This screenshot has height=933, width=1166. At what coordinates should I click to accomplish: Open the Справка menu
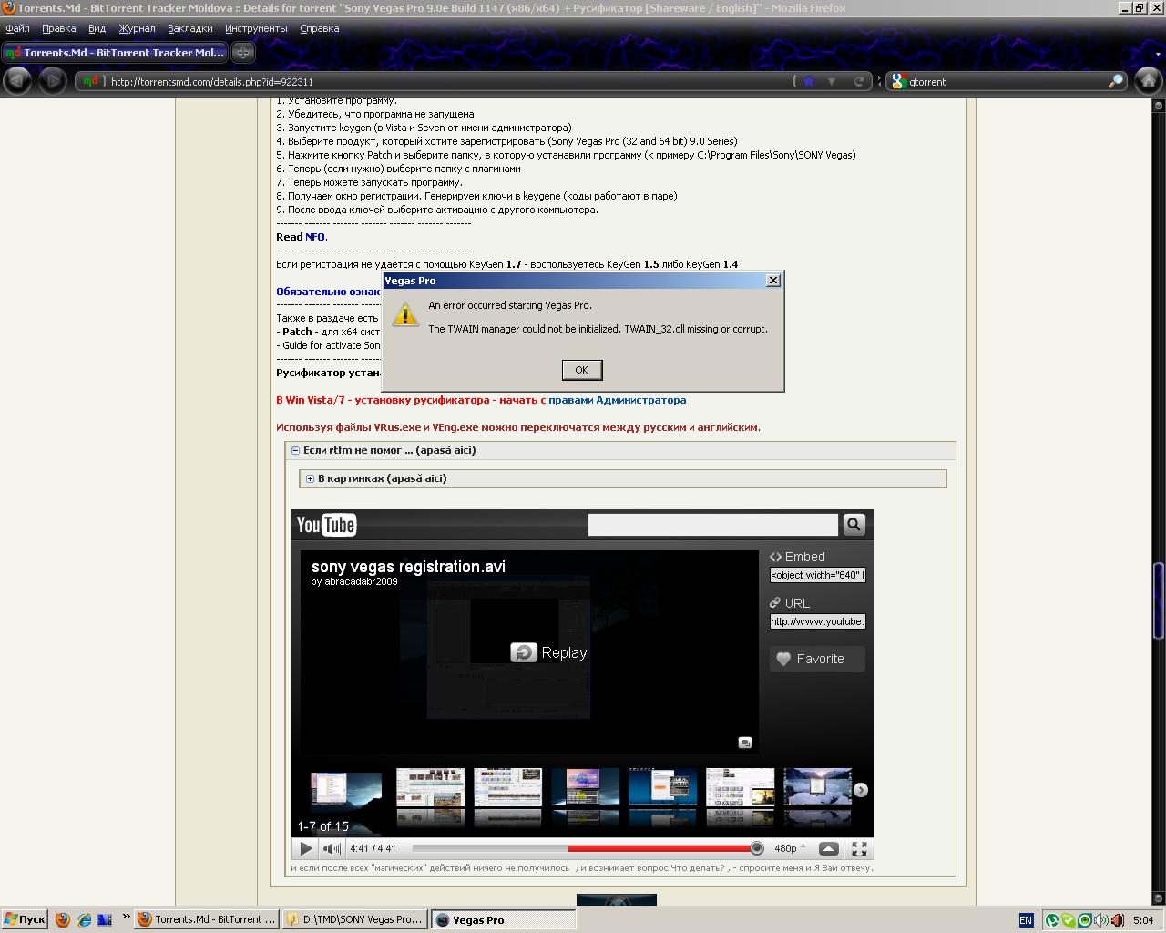tap(319, 28)
